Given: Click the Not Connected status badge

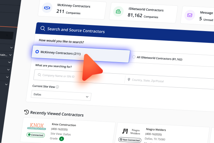Looking at the screenshot, I should pos(130,140).
